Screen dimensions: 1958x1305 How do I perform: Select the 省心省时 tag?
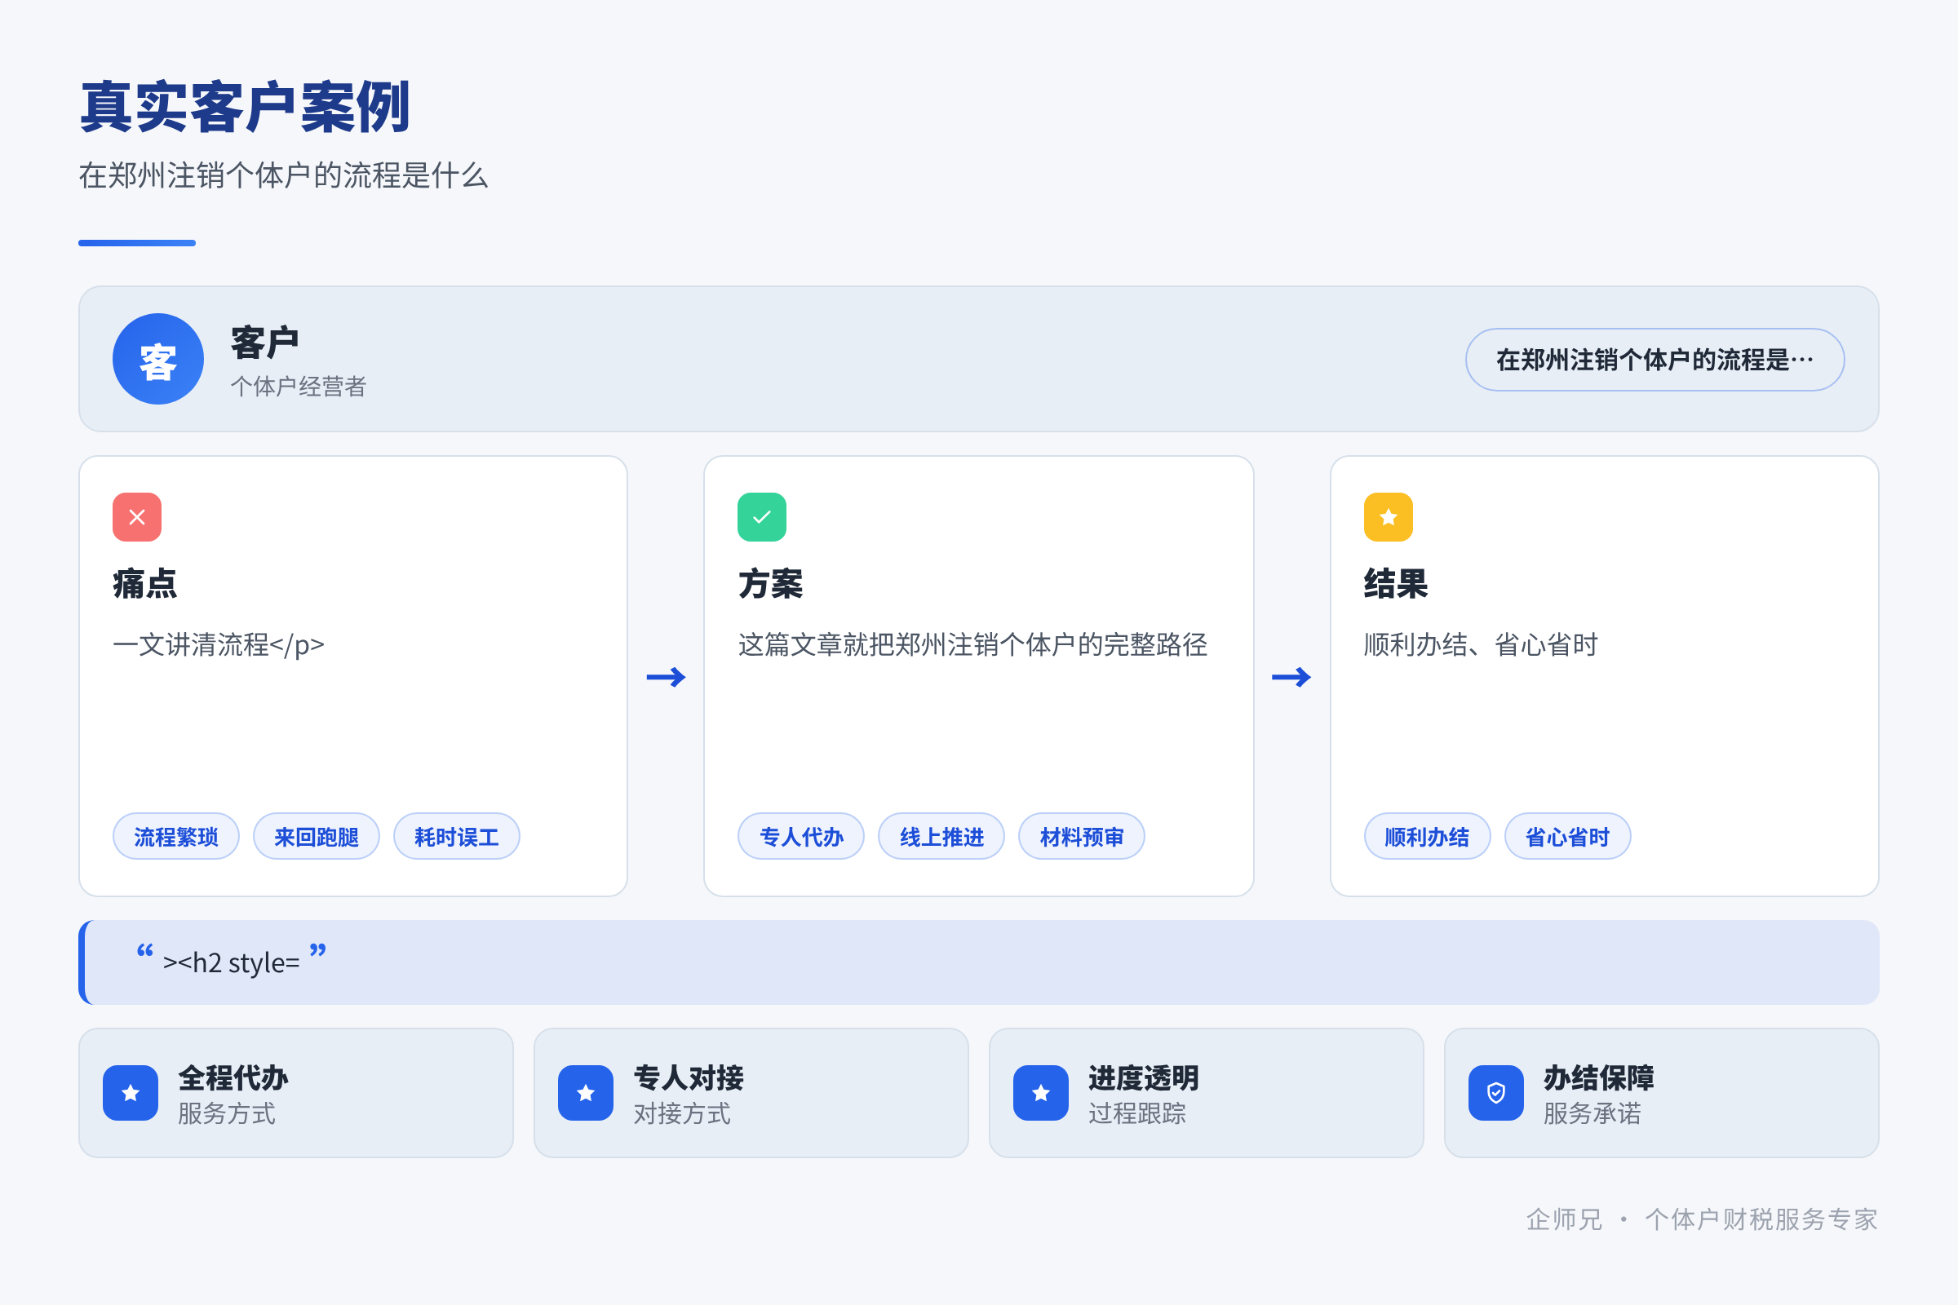click(x=1567, y=837)
